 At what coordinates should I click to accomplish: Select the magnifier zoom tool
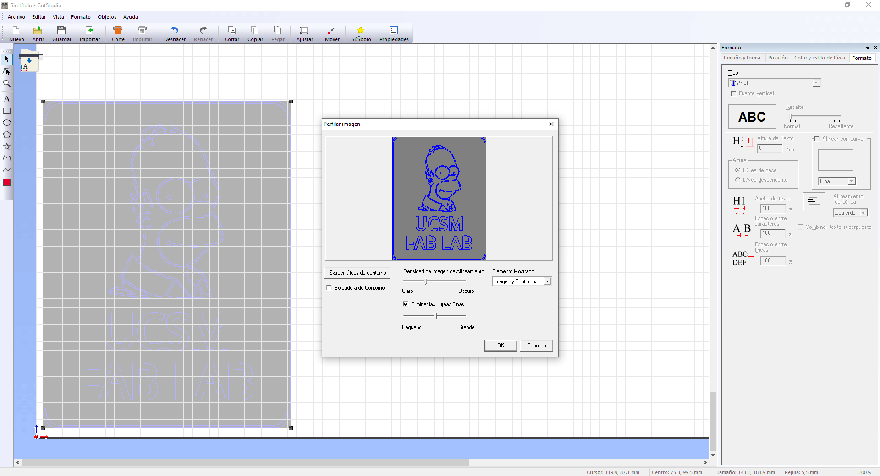pyautogui.click(x=7, y=83)
